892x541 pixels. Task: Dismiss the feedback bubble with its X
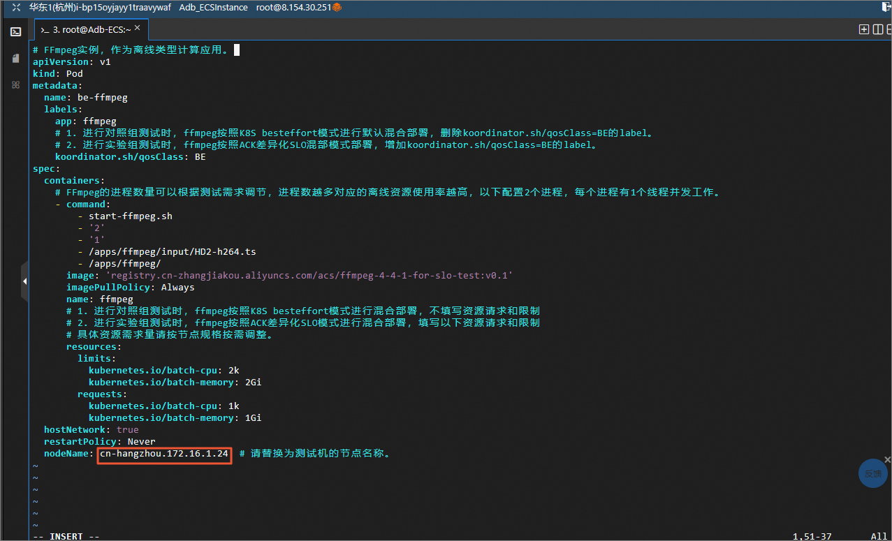(888, 459)
